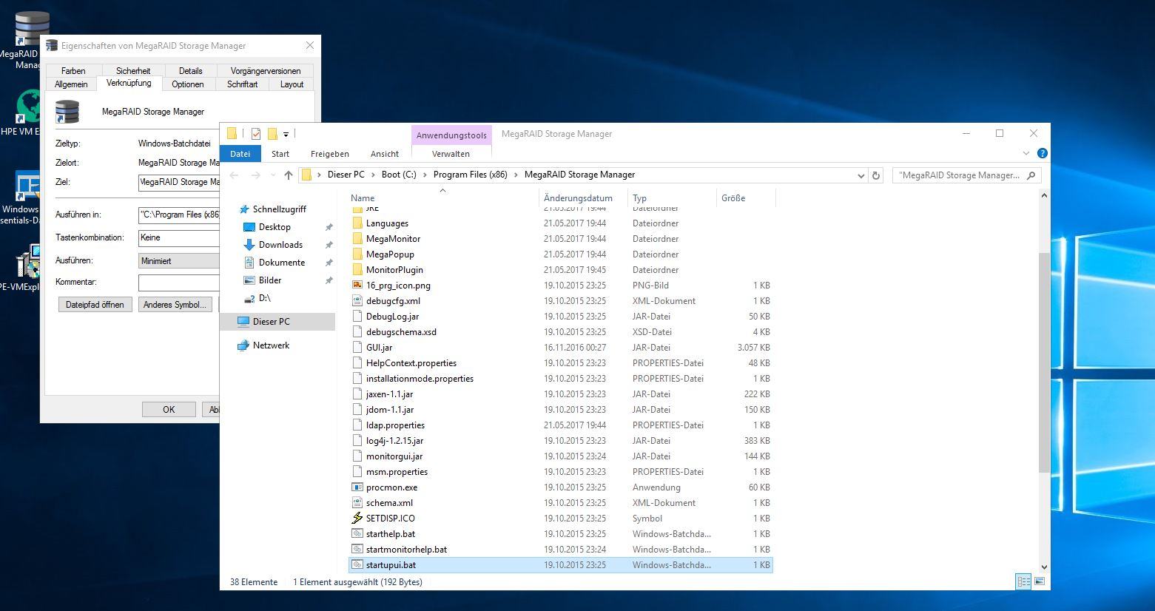The image size is (1155, 611).
Task: Open Explorer quick access toolbar dropdown
Action: tap(286, 135)
